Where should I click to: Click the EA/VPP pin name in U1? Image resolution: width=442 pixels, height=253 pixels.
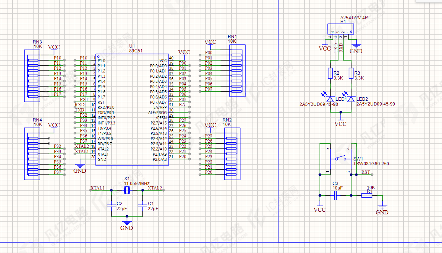160,107
